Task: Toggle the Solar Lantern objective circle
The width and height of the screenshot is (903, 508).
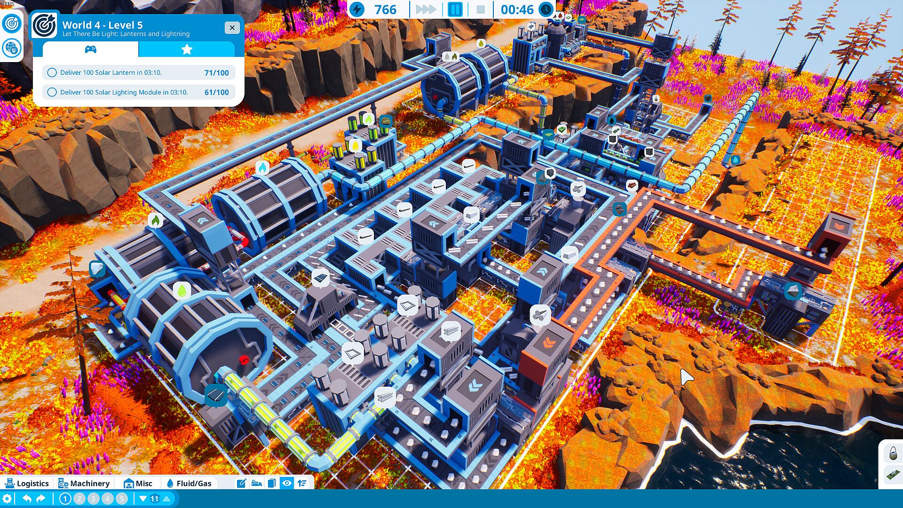Action: coord(52,72)
